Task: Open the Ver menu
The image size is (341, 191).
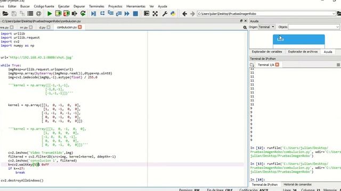Action: point(151,6)
